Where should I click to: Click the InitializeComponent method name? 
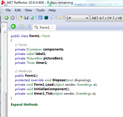point(50,89)
